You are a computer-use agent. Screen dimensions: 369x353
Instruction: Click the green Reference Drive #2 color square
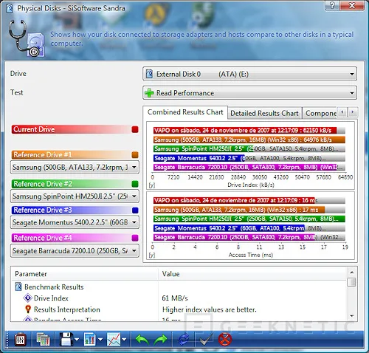(x=135, y=184)
